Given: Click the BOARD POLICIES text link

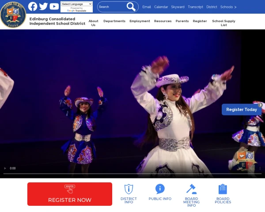Looking at the screenshot, I should coord(223,201).
